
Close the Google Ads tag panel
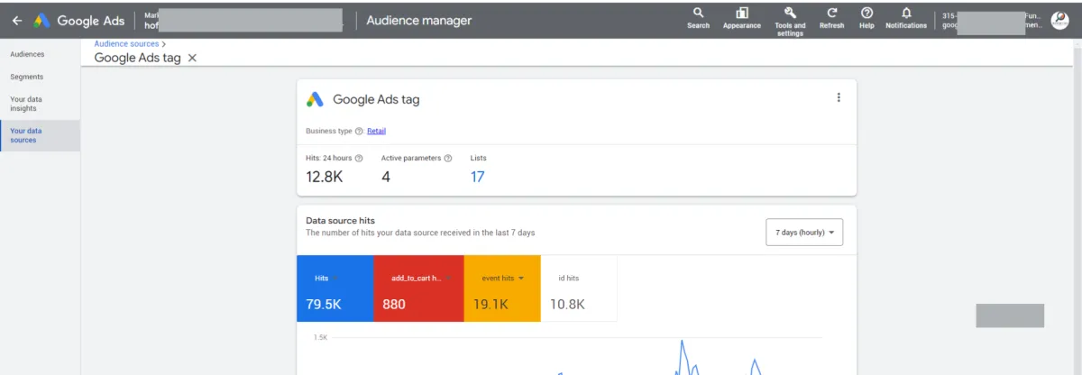click(192, 58)
